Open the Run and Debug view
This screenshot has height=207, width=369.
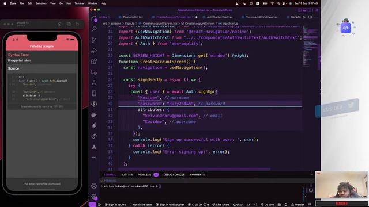click(94, 51)
